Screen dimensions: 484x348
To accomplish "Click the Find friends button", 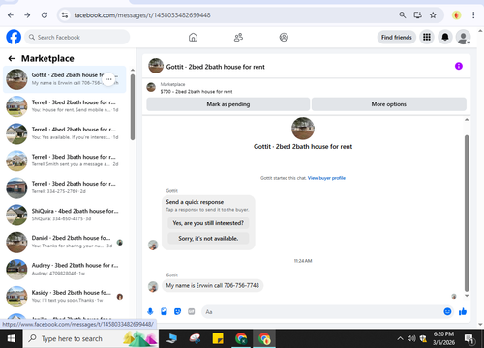I will [x=397, y=37].
